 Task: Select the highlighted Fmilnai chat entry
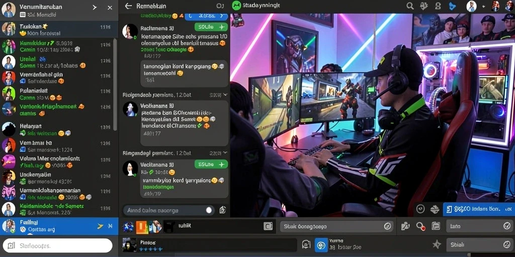pos(59,226)
